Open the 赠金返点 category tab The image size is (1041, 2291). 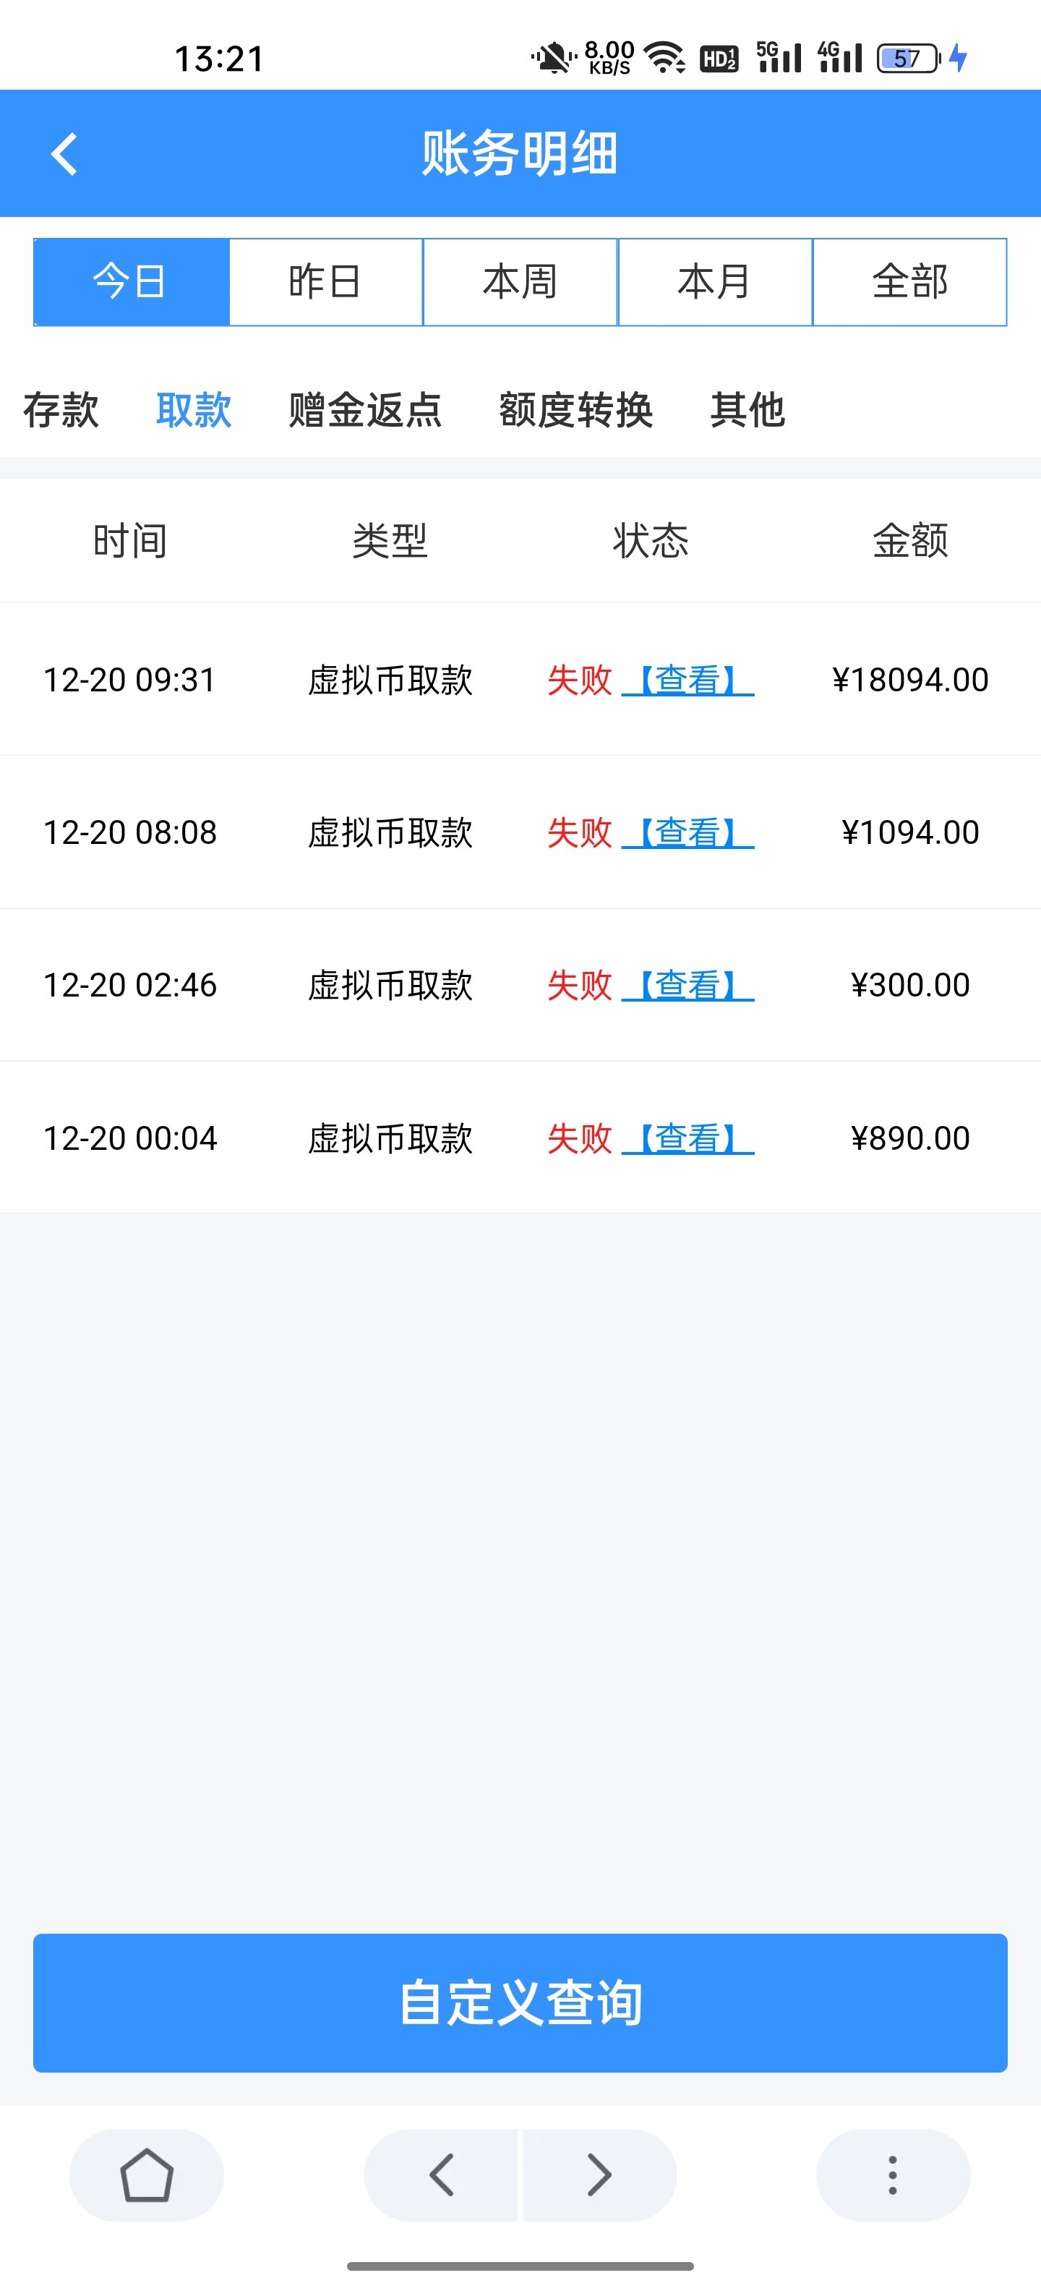[364, 410]
